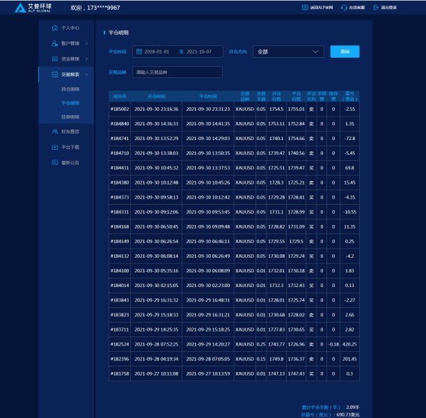Viewport: 426px width, 418px height.
Task: Click the total lots 2.09手
Action: click(x=353, y=407)
